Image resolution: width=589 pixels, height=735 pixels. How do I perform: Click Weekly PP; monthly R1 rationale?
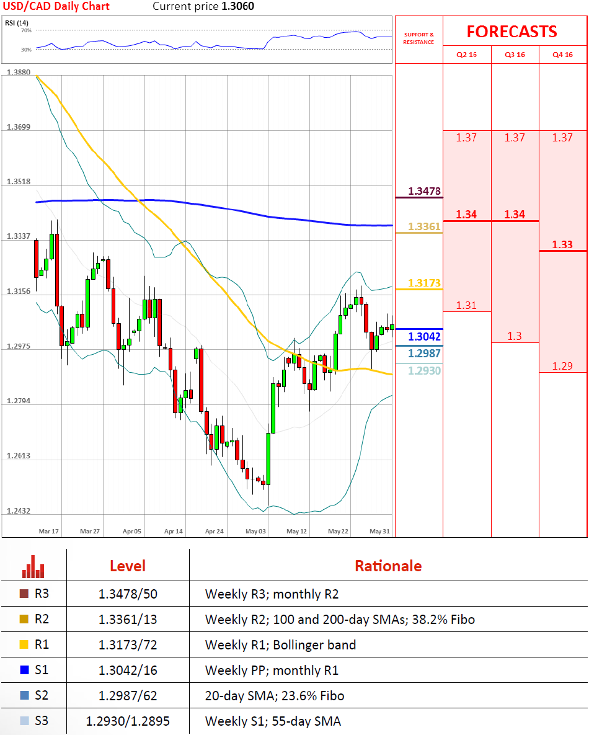pyautogui.click(x=272, y=670)
